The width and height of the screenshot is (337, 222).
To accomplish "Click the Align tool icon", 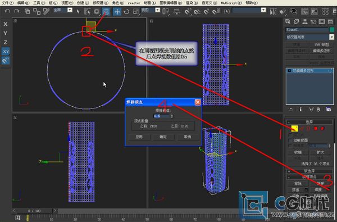I will coord(283,12).
